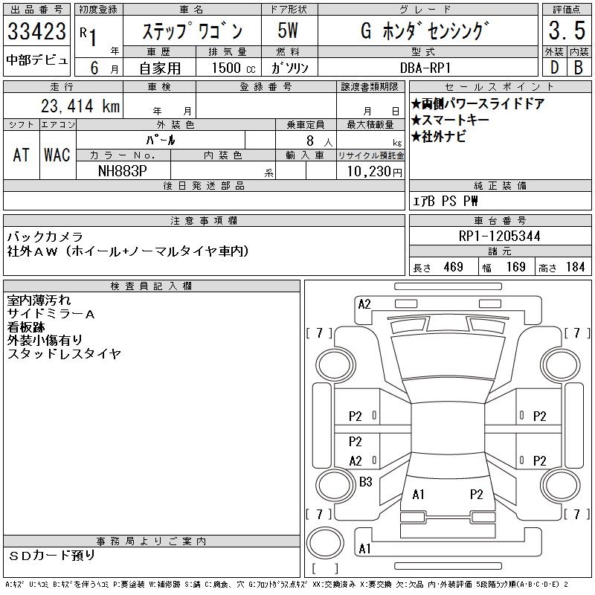Click the seating capacity 8 人
595x595 pixels.
pyautogui.click(x=319, y=141)
